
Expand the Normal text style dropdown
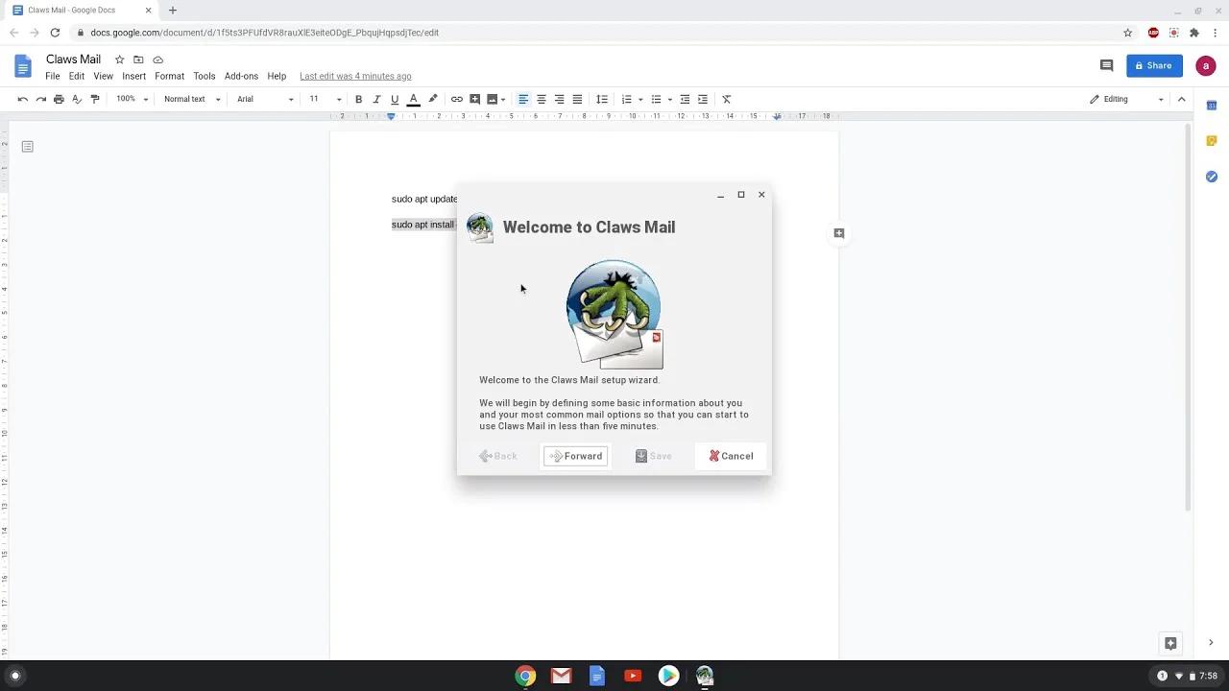click(x=189, y=99)
